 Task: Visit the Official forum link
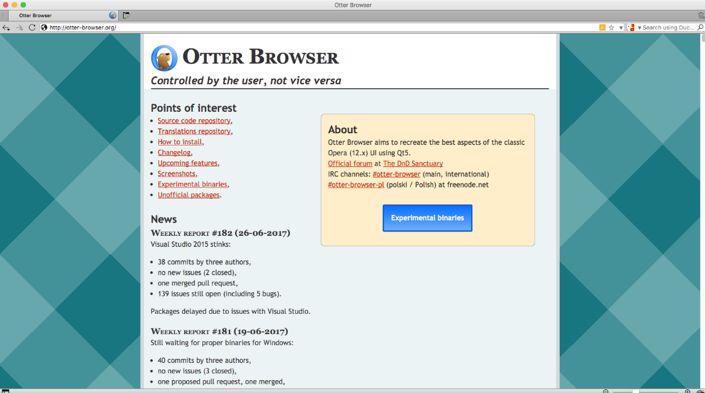[350, 163]
